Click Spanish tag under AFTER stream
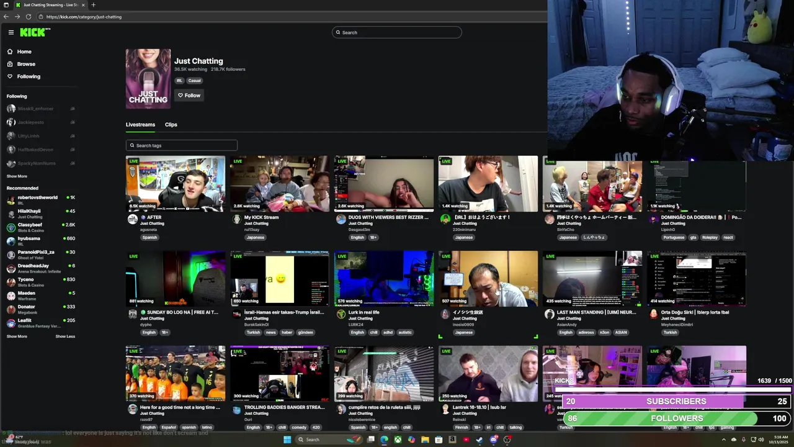 pos(149,237)
